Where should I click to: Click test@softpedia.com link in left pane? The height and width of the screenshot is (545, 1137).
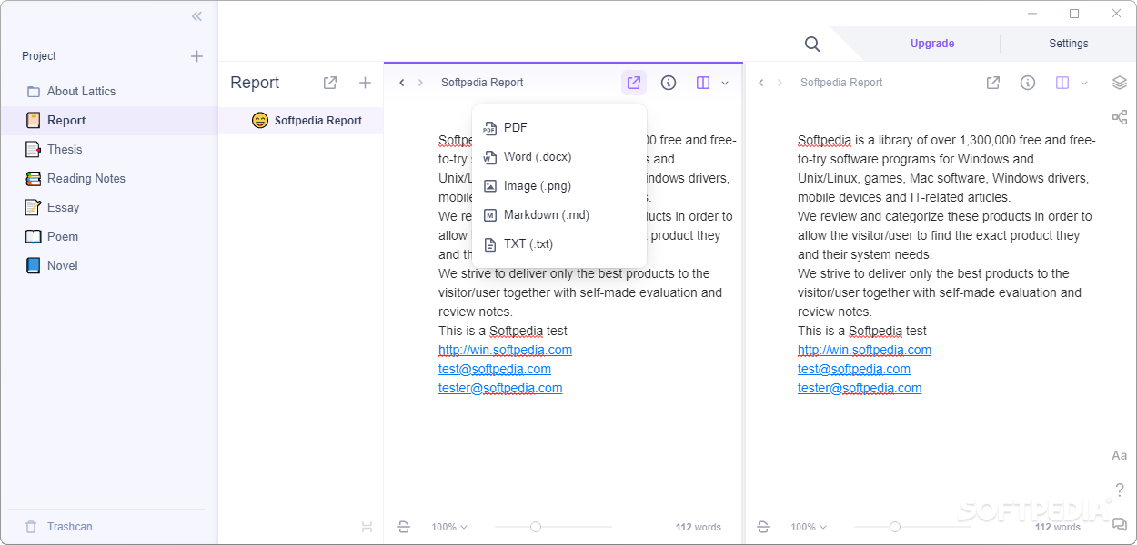495,369
